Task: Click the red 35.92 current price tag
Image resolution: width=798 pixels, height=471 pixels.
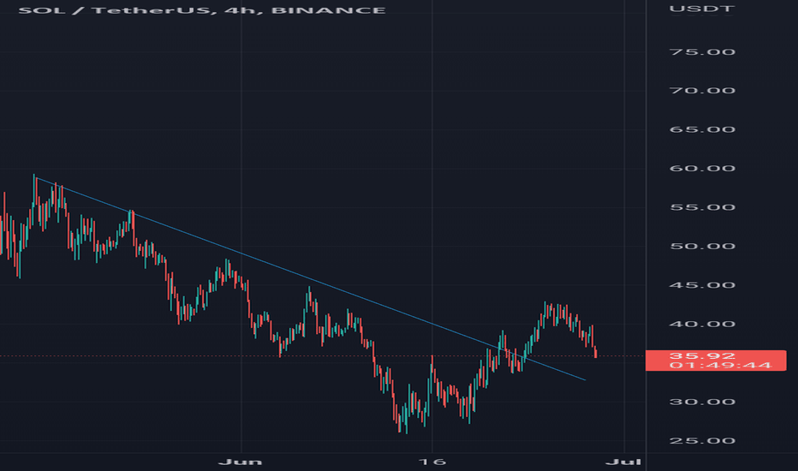Action: (x=716, y=361)
